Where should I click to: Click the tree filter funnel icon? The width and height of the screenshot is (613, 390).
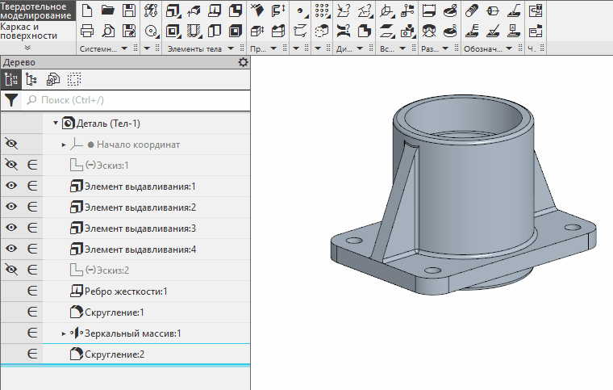[x=10, y=100]
